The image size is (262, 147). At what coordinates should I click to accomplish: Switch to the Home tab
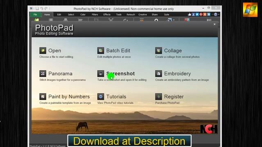point(47,15)
